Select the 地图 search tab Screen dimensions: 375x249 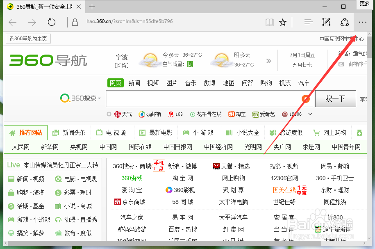coord(228,83)
